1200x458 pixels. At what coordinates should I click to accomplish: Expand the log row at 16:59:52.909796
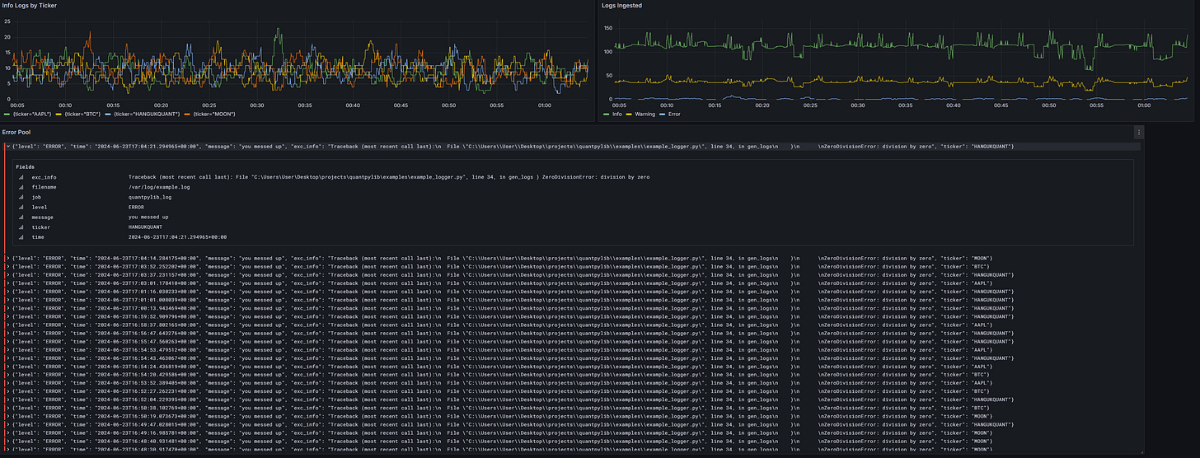pyautogui.click(x=7, y=316)
